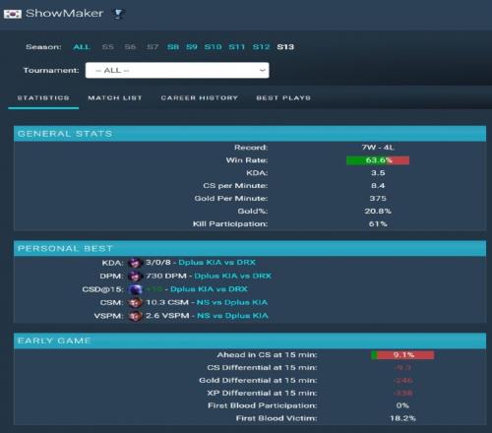Open the Career History tab
The image size is (492, 433).
pyautogui.click(x=199, y=97)
